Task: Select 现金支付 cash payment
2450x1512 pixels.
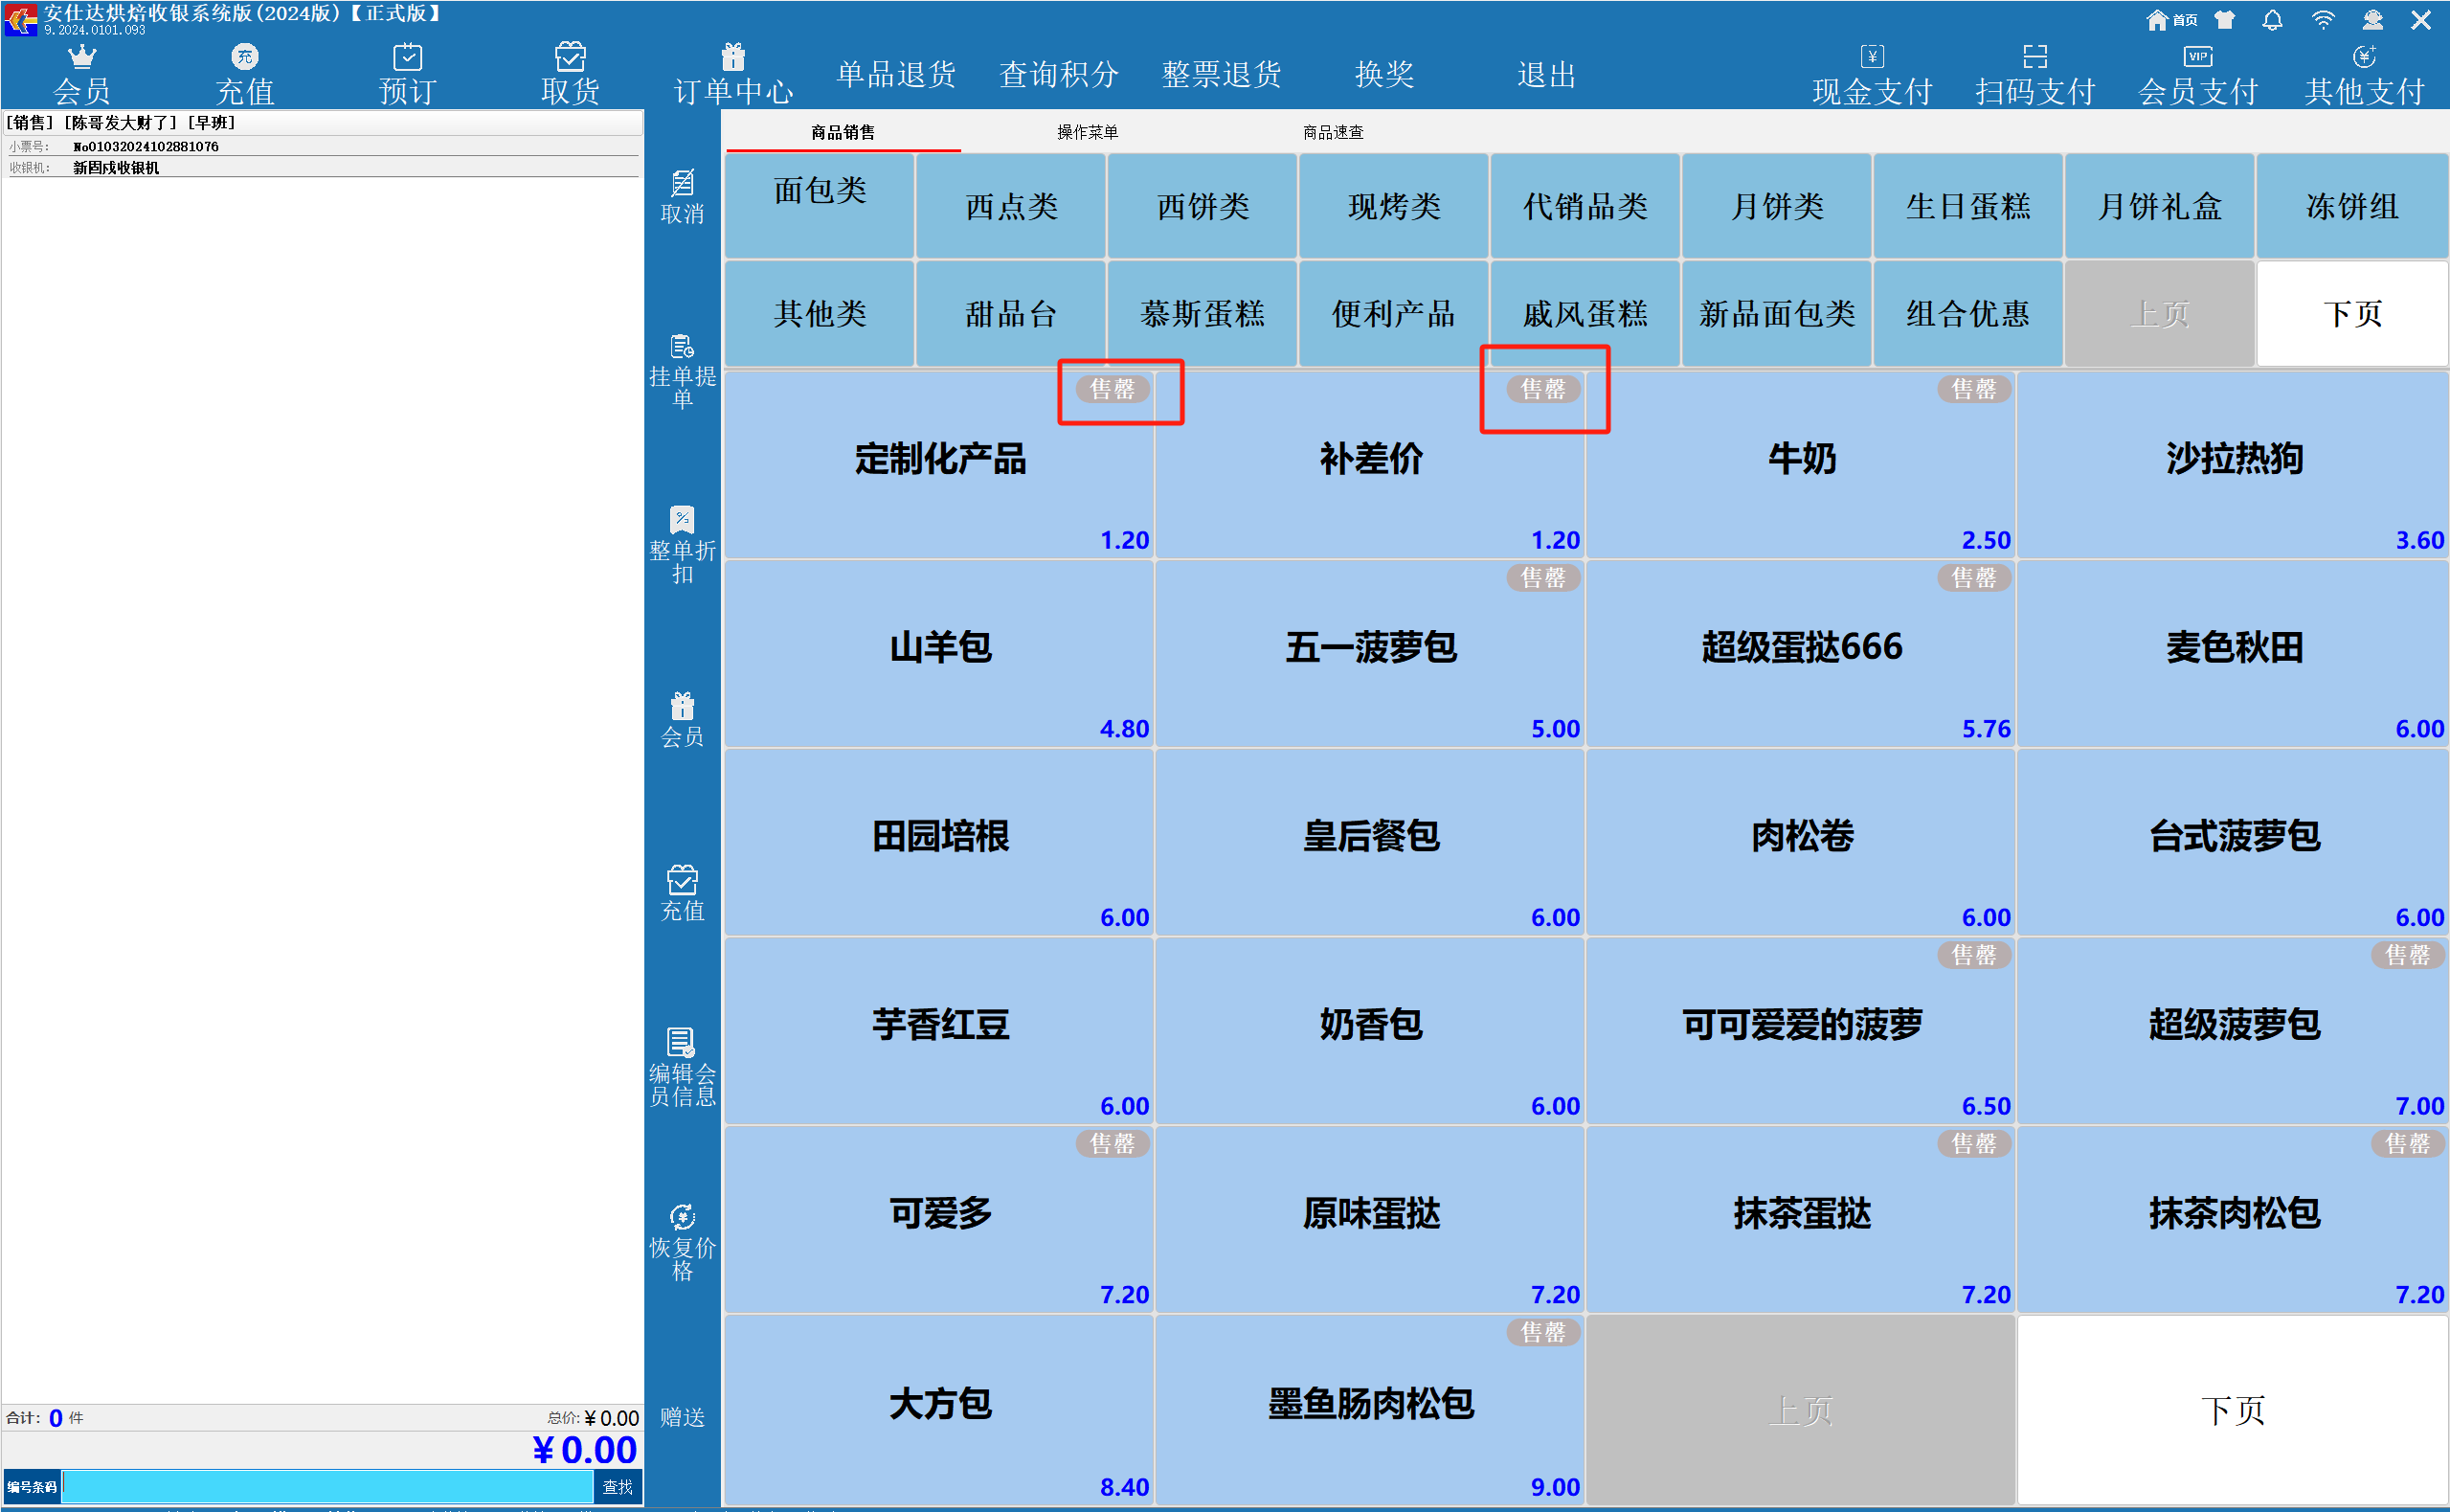Action: pyautogui.click(x=1871, y=73)
